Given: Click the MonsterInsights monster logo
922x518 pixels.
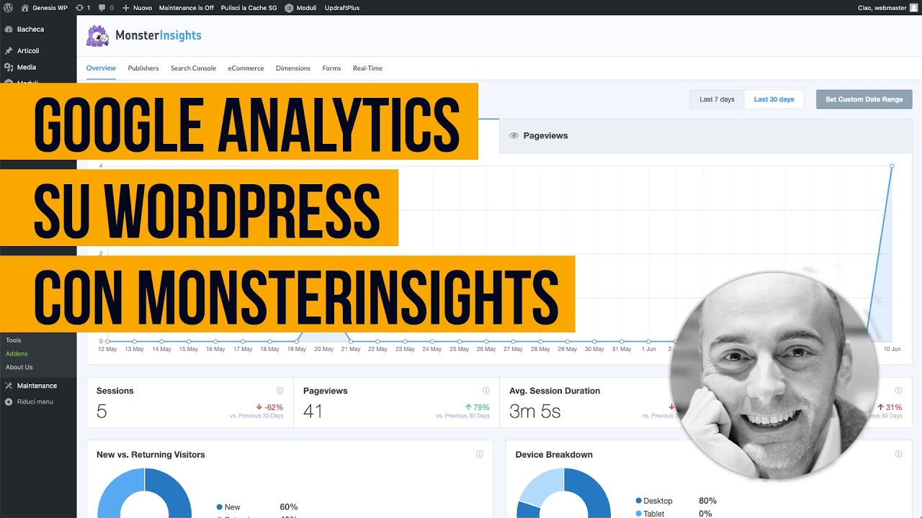Looking at the screenshot, I should click(97, 36).
